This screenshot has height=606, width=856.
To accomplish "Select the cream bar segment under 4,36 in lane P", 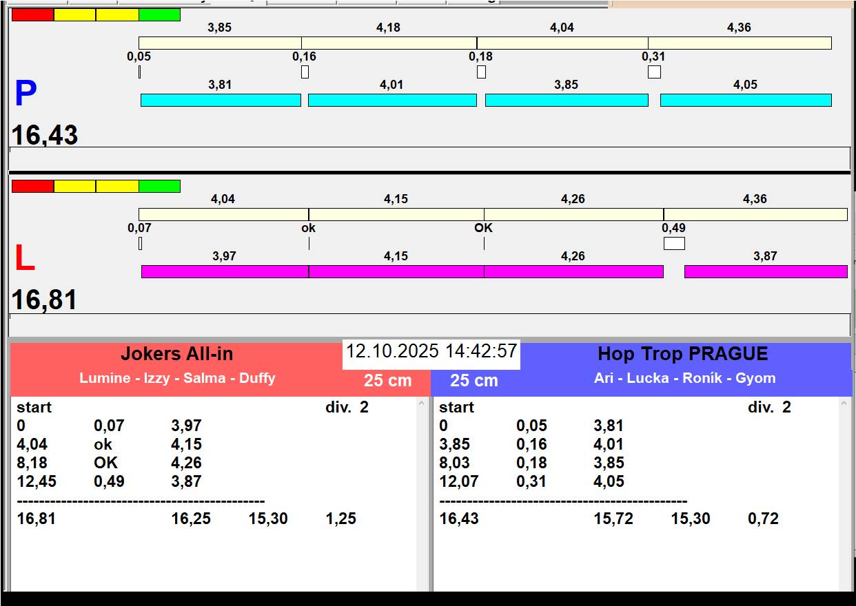I will (x=740, y=43).
